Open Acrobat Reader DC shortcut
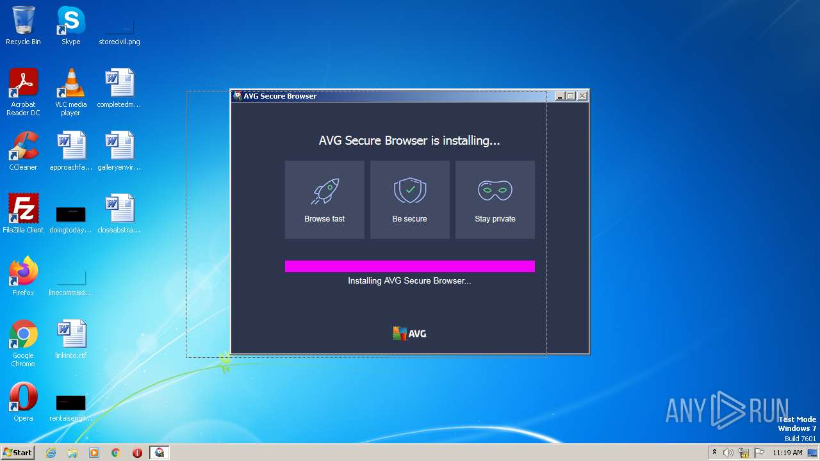This screenshot has height=461, width=820. tap(23, 92)
